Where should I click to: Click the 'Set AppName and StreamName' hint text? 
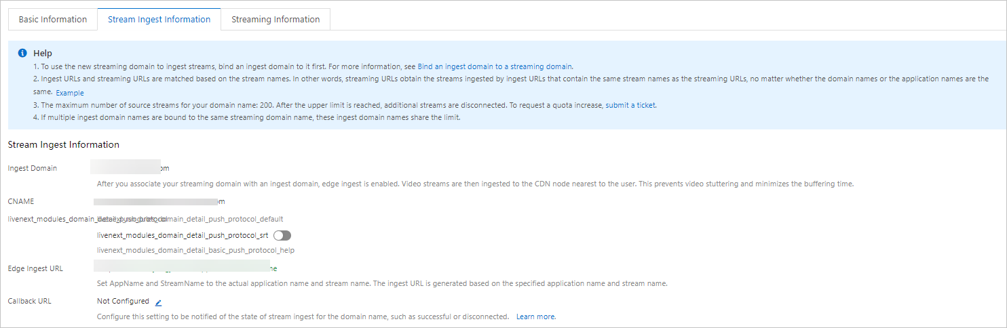[x=382, y=283]
